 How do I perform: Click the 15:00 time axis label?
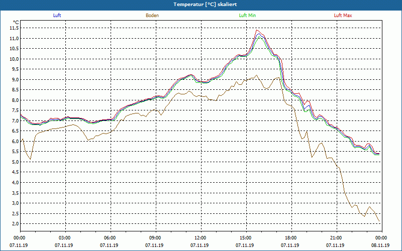click(x=246, y=238)
